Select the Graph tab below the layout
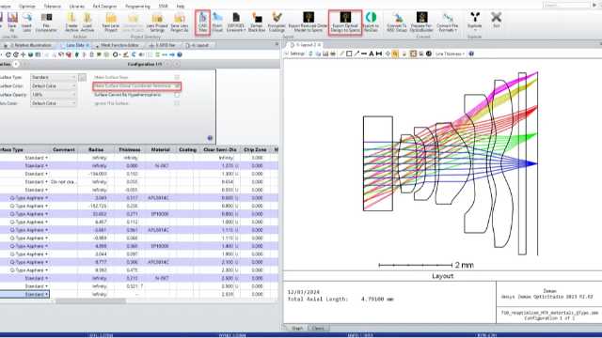The height and width of the screenshot is (338, 602). [296, 329]
